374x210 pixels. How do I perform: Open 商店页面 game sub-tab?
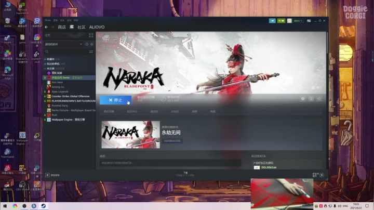coord(109,111)
